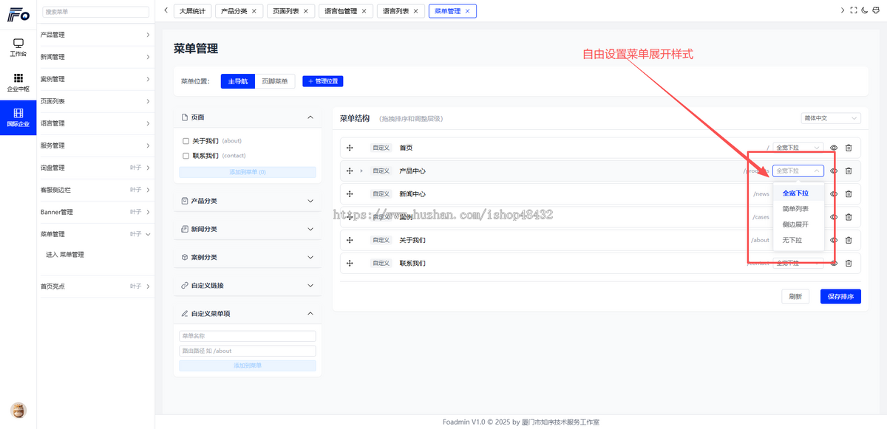Expand Banner管理 in sidebar menu

click(95, 212)
